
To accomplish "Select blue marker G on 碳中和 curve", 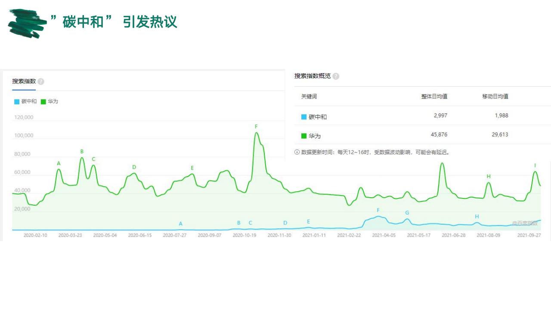I will click(x=407, y=213).
